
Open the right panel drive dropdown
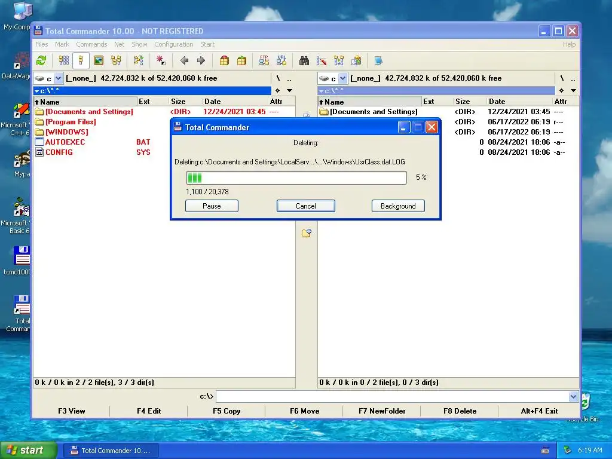click(x=342, y=78)
